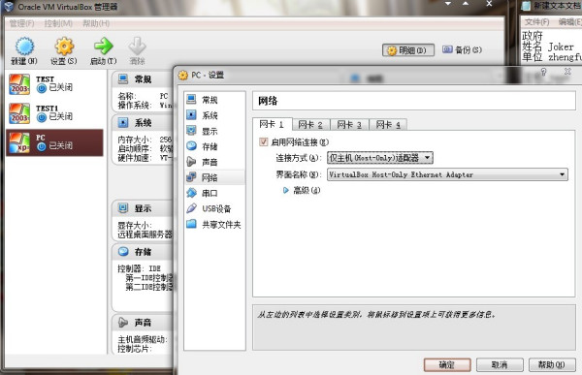
Task: Click the 取消 Cancel button
Action: click(500, 365)
